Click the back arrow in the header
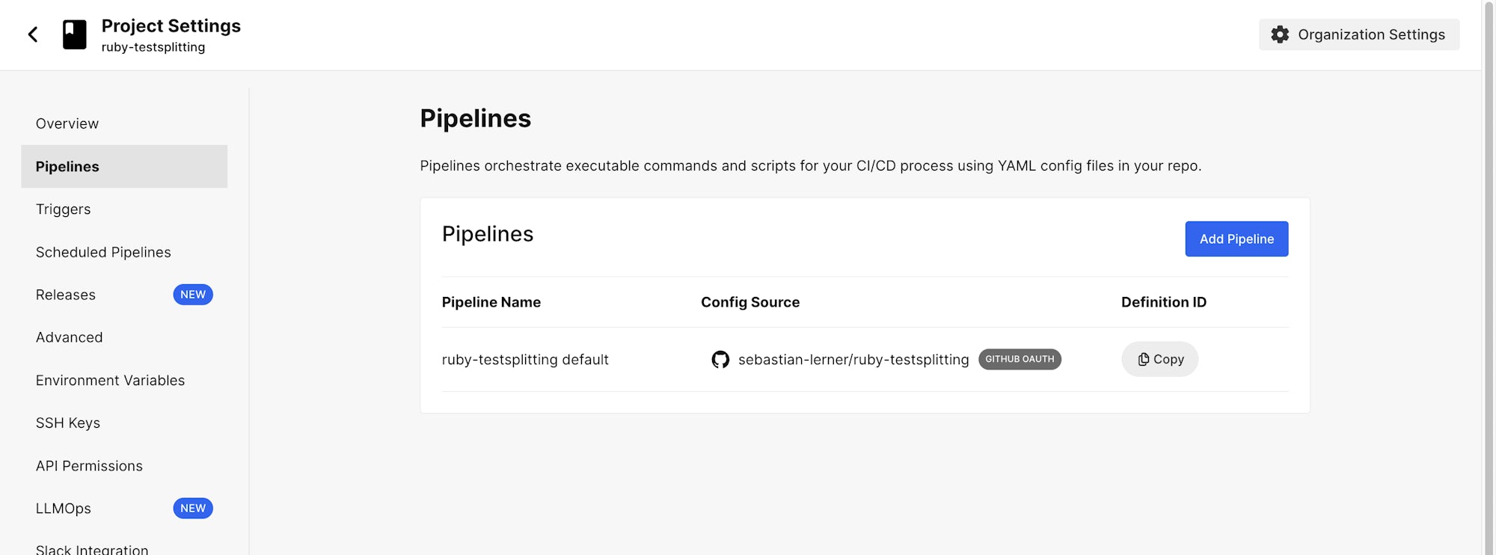 coord(33,34)
